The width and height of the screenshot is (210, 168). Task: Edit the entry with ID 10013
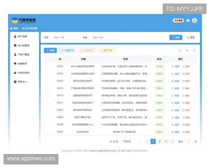pyautogui.click(x=175, y=89)
